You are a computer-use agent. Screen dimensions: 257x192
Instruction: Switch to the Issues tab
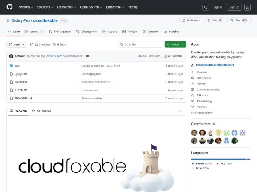(34, 32)
